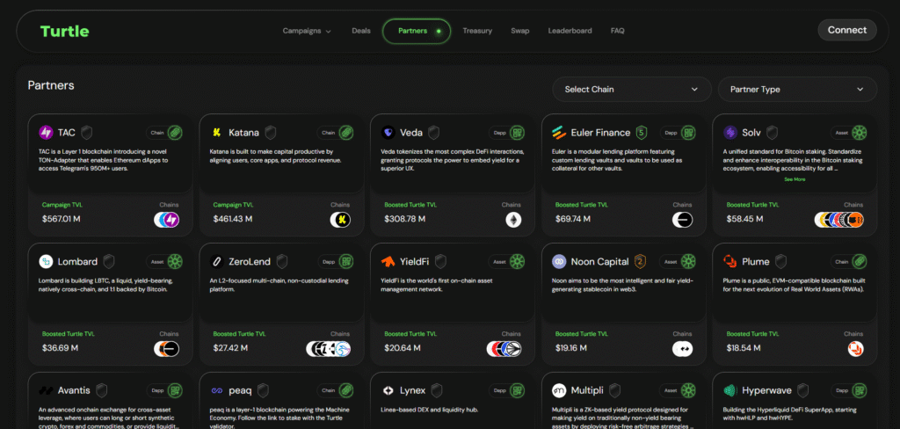
Task: Click the chain icon on Euler Finance card
Action: pyautogui.click(x=683, y=220)
